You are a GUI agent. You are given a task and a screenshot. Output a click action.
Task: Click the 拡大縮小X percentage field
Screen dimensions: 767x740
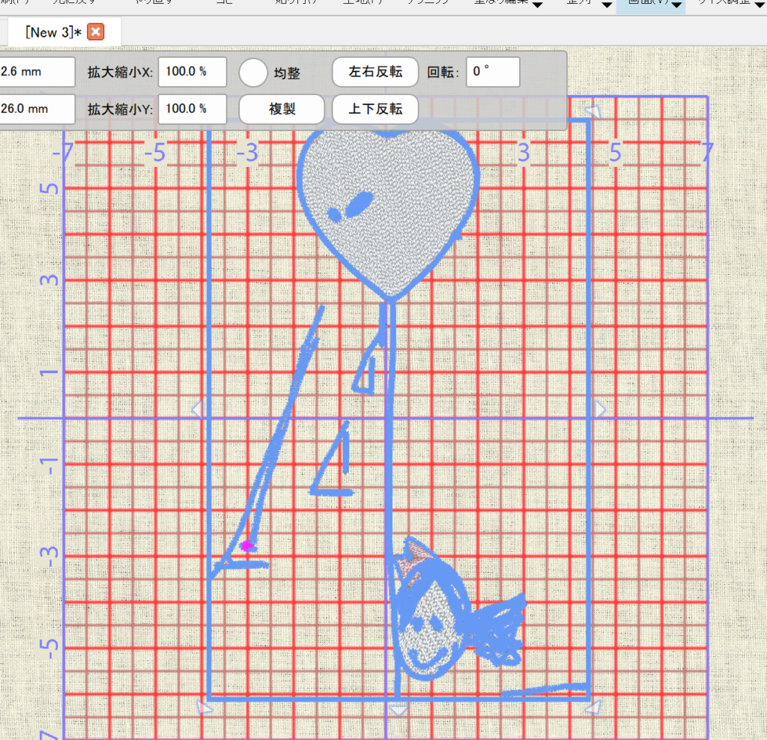tap(192, 73)
